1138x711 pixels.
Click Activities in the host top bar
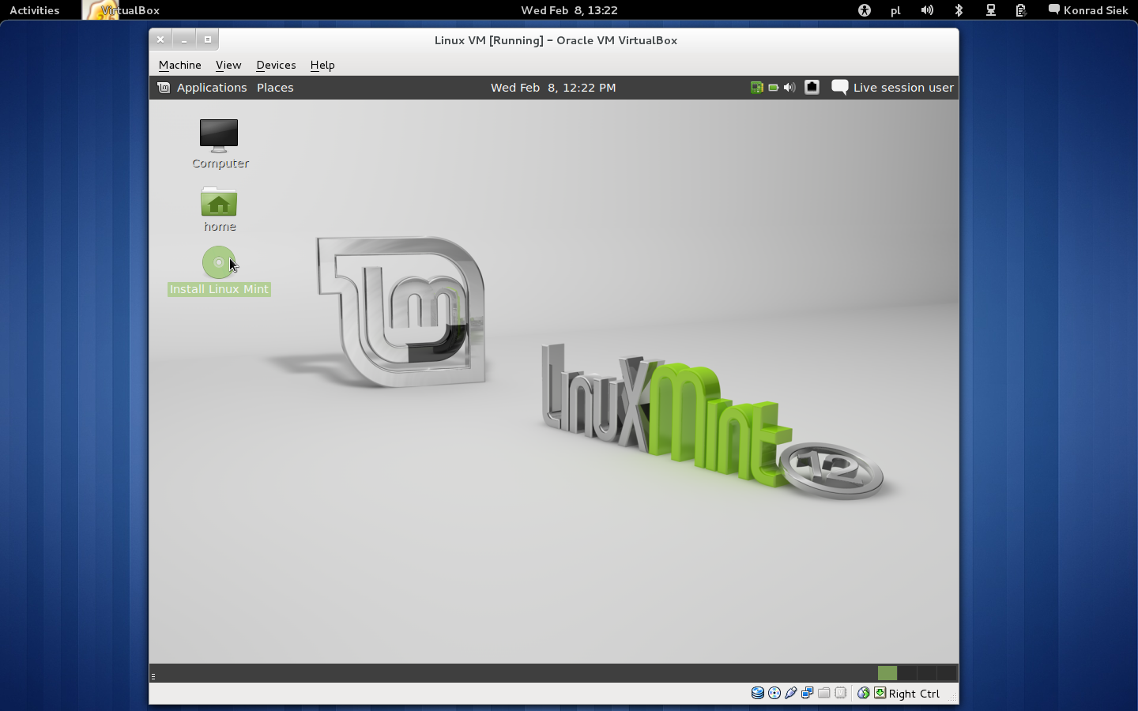click(35, 10)
